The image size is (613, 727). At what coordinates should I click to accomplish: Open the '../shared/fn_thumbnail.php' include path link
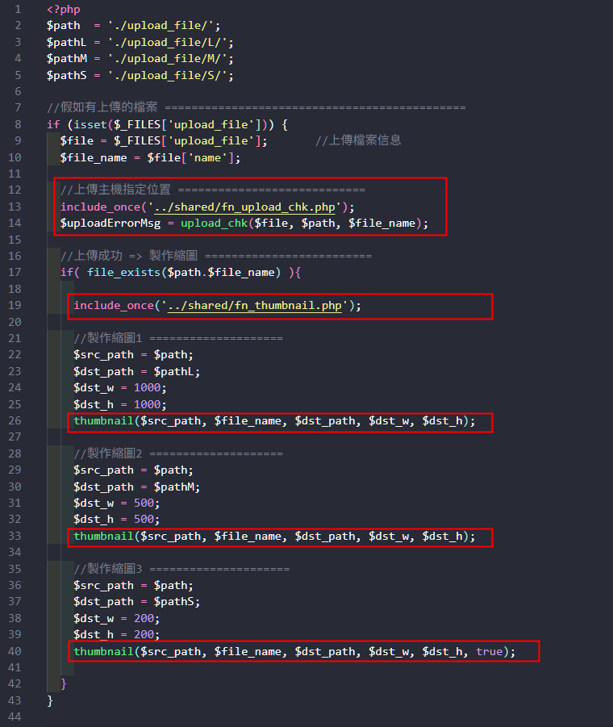[x=257, y=306]
